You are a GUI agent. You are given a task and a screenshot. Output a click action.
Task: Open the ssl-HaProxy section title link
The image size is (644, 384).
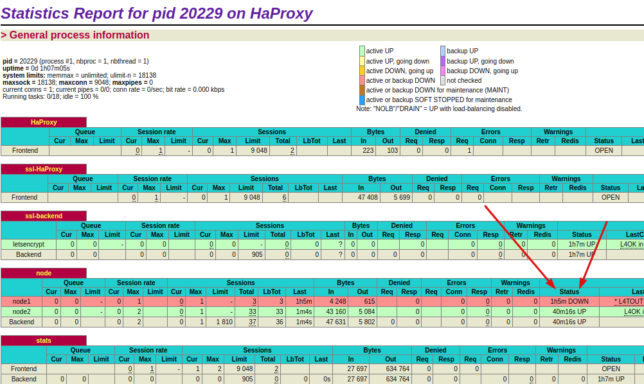tap(44, 169)
